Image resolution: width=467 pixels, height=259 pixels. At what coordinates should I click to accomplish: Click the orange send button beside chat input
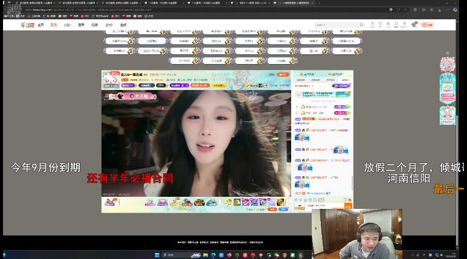click(x=348, y=206)
